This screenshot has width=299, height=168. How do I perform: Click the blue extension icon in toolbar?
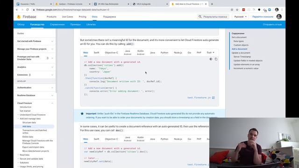pos(270,10)
